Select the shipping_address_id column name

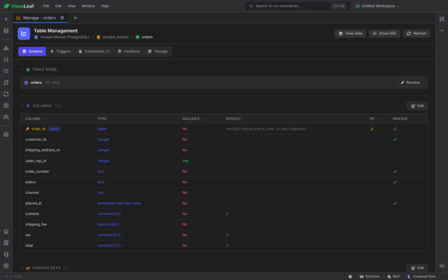point(43,150)
